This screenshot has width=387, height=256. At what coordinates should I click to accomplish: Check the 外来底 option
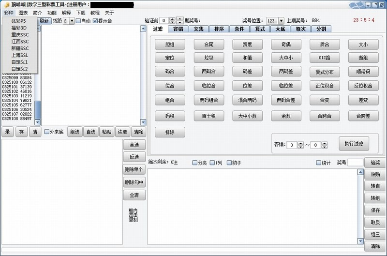pos(47,132)
